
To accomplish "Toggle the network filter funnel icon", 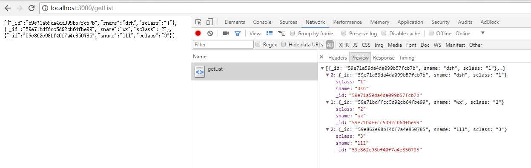I will click(x=238, y=33).
